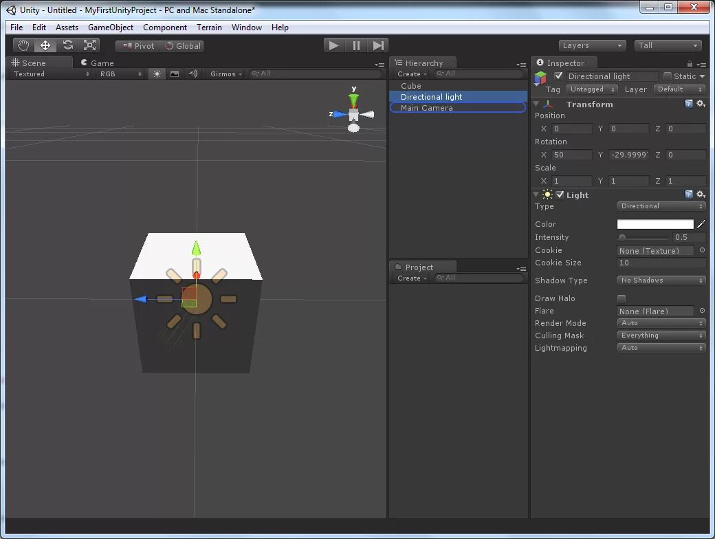
Task: Pause the game
Action: pos(356,45)
